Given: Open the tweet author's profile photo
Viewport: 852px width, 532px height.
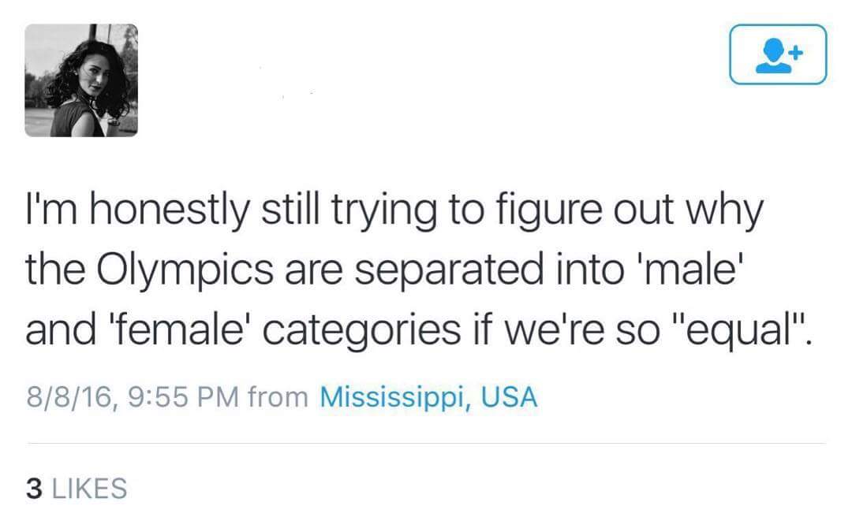Looking at the screenshot, I should pos(81,80).
